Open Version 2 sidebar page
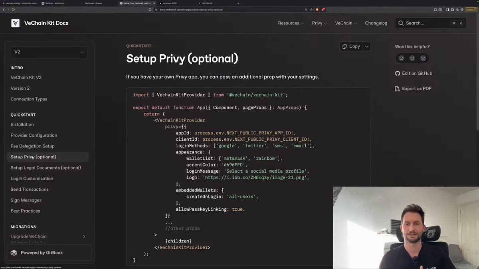 tap(20, 88)
